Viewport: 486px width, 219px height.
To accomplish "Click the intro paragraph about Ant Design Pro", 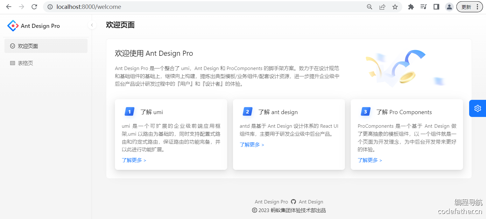I will click(x=227, y=76).
